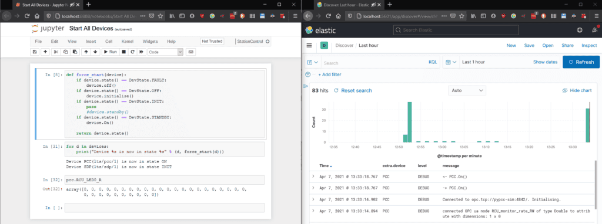
Task: Move selected cell up in Jupyter
Action: tap(86, 52)
